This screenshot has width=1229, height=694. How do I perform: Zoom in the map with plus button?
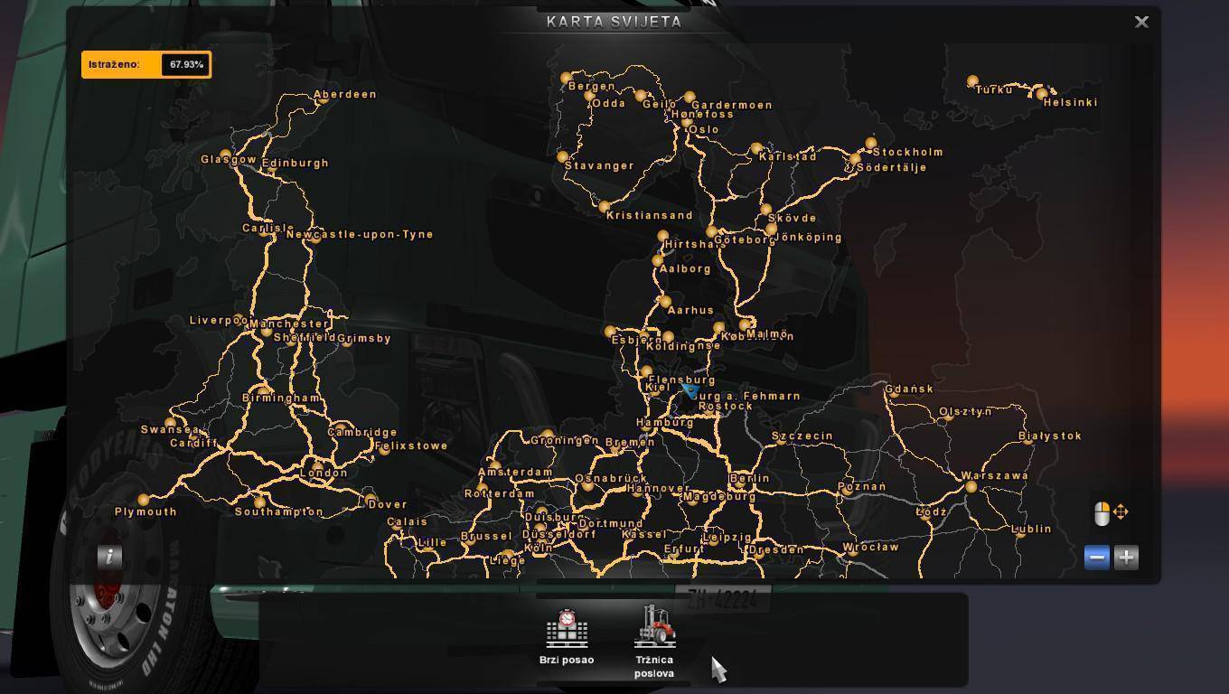tap(1126, 558)
